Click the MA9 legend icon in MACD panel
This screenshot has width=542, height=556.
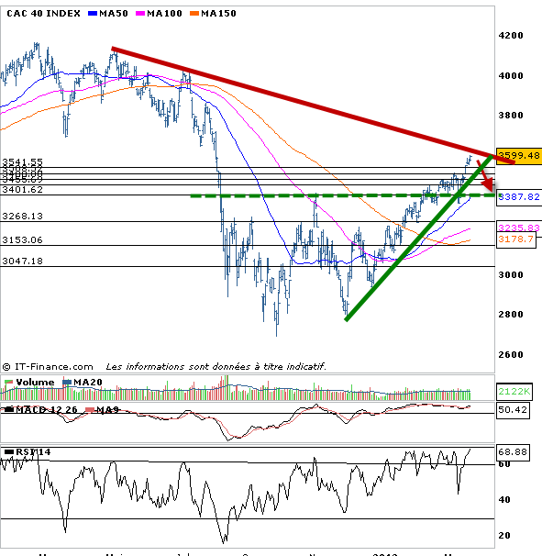coord(91,410)
